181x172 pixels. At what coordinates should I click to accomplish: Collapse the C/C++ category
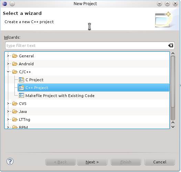tap(8, 72)
